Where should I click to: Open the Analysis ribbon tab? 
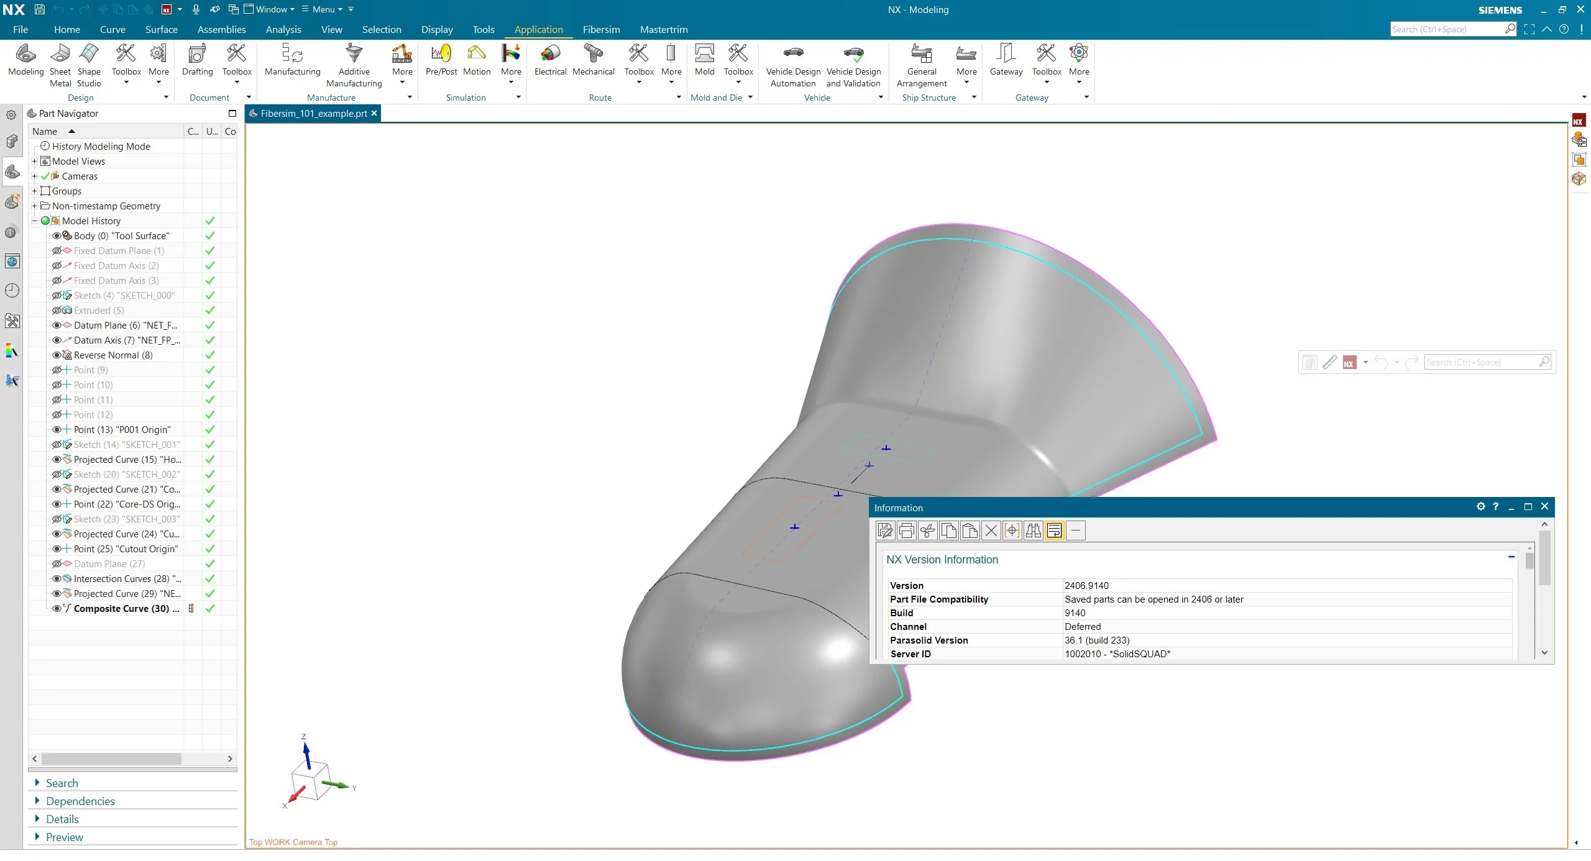pyautogui.click(x=283, y=30)
